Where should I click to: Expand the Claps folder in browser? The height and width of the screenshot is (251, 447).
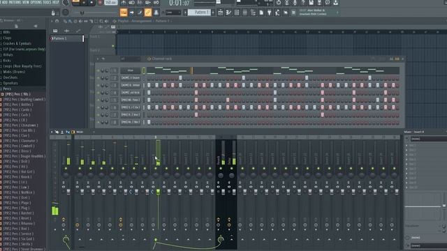[7, 38]
